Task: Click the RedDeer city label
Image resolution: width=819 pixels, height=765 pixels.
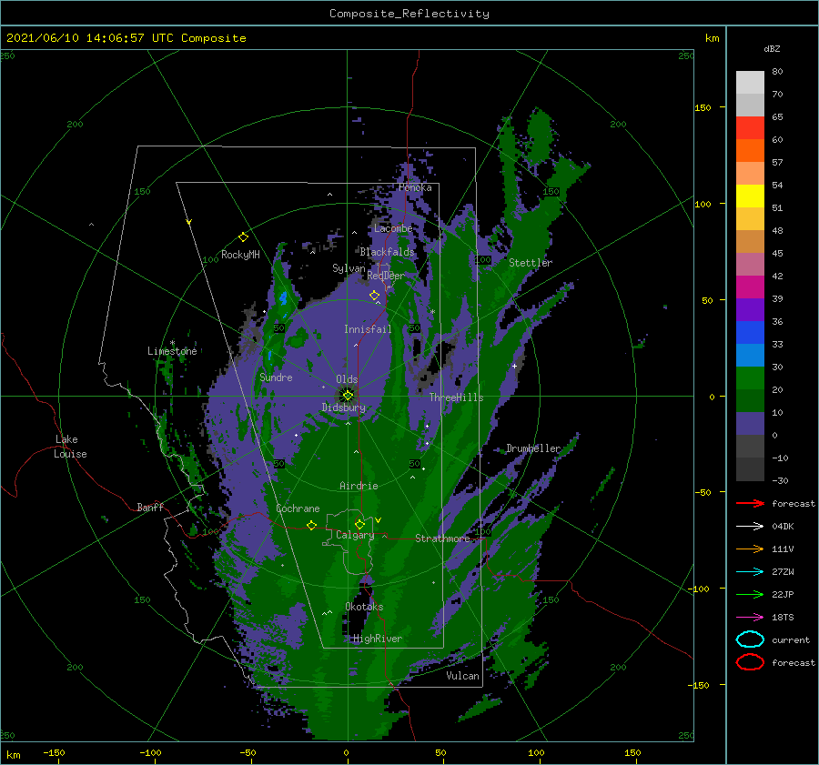Action: (386, 276)
